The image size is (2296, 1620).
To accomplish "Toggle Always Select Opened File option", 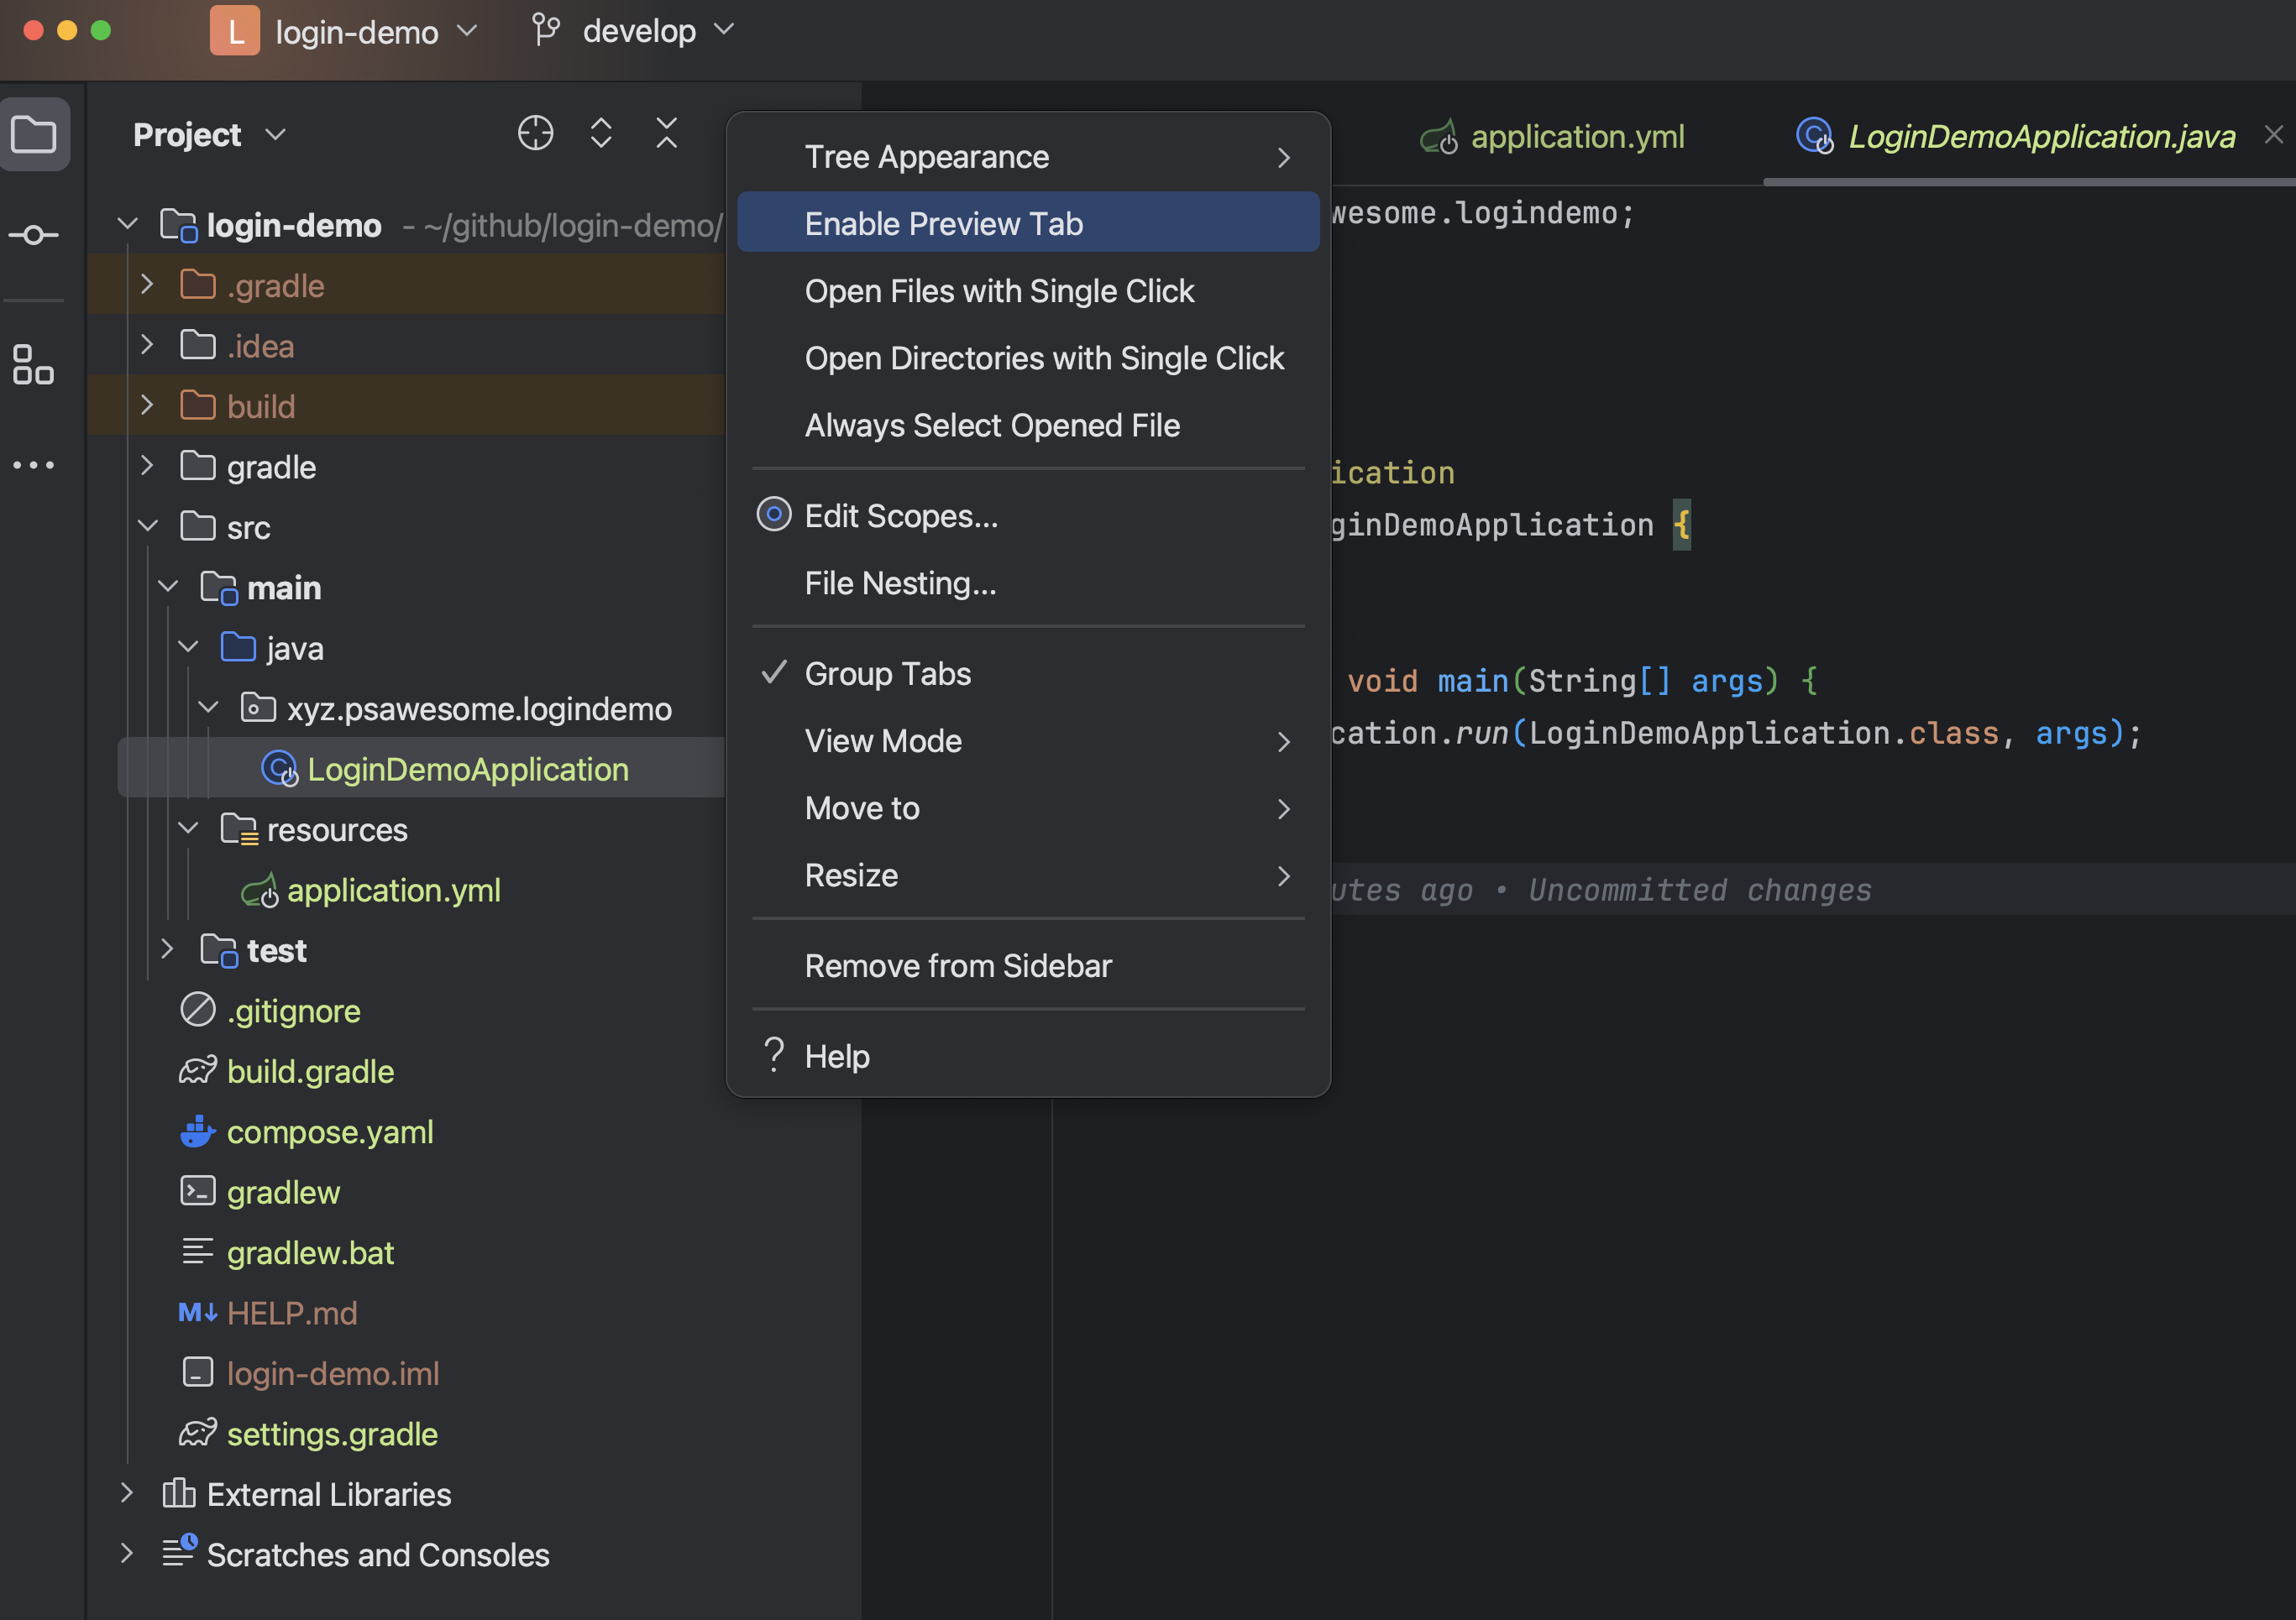I will 992,425.
